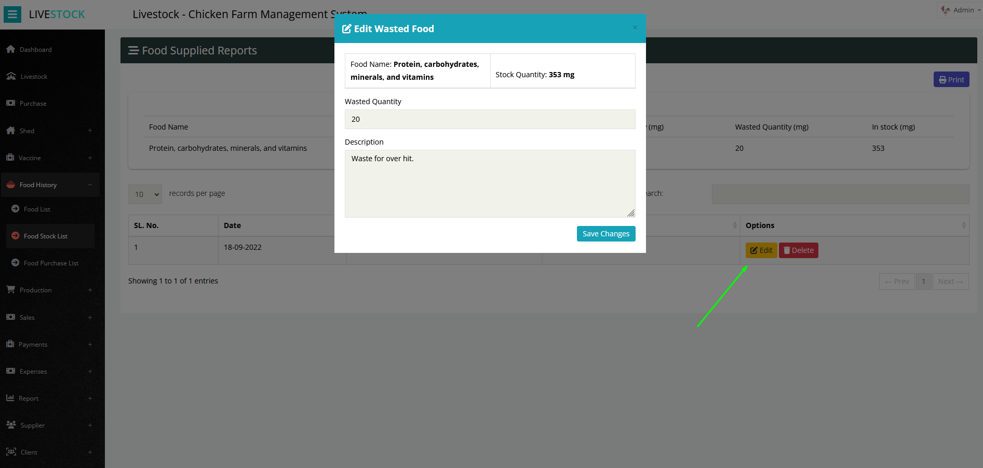Open the Admin user dropdown

961,10
